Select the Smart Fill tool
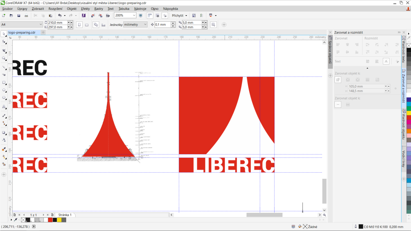The width and height of the screenshot is (411, 231). pos(4,164)
